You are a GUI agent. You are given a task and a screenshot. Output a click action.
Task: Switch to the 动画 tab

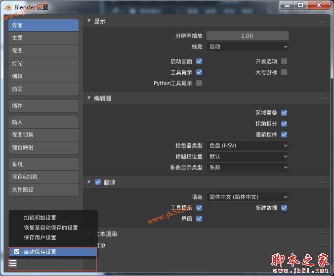click(x=43, y=89)
